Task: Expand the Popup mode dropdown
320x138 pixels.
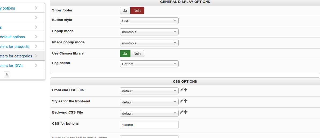Action: [x=149, y=32]
